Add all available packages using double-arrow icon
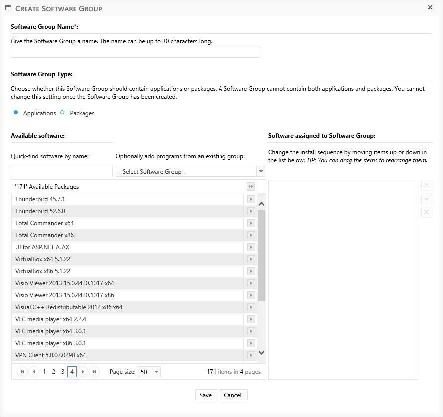This screenshot has width=443, height=417. [251, 187]
